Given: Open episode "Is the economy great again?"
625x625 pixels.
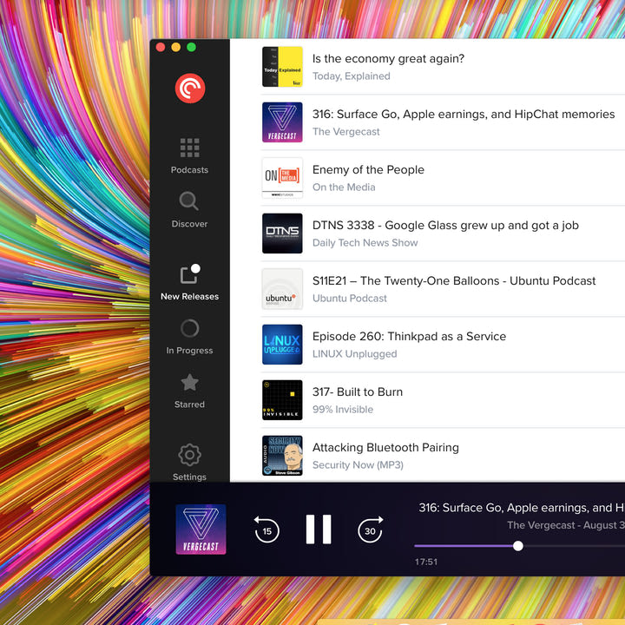Looking at the screenshot, I should pyautogui.click(x=388, y=59).
